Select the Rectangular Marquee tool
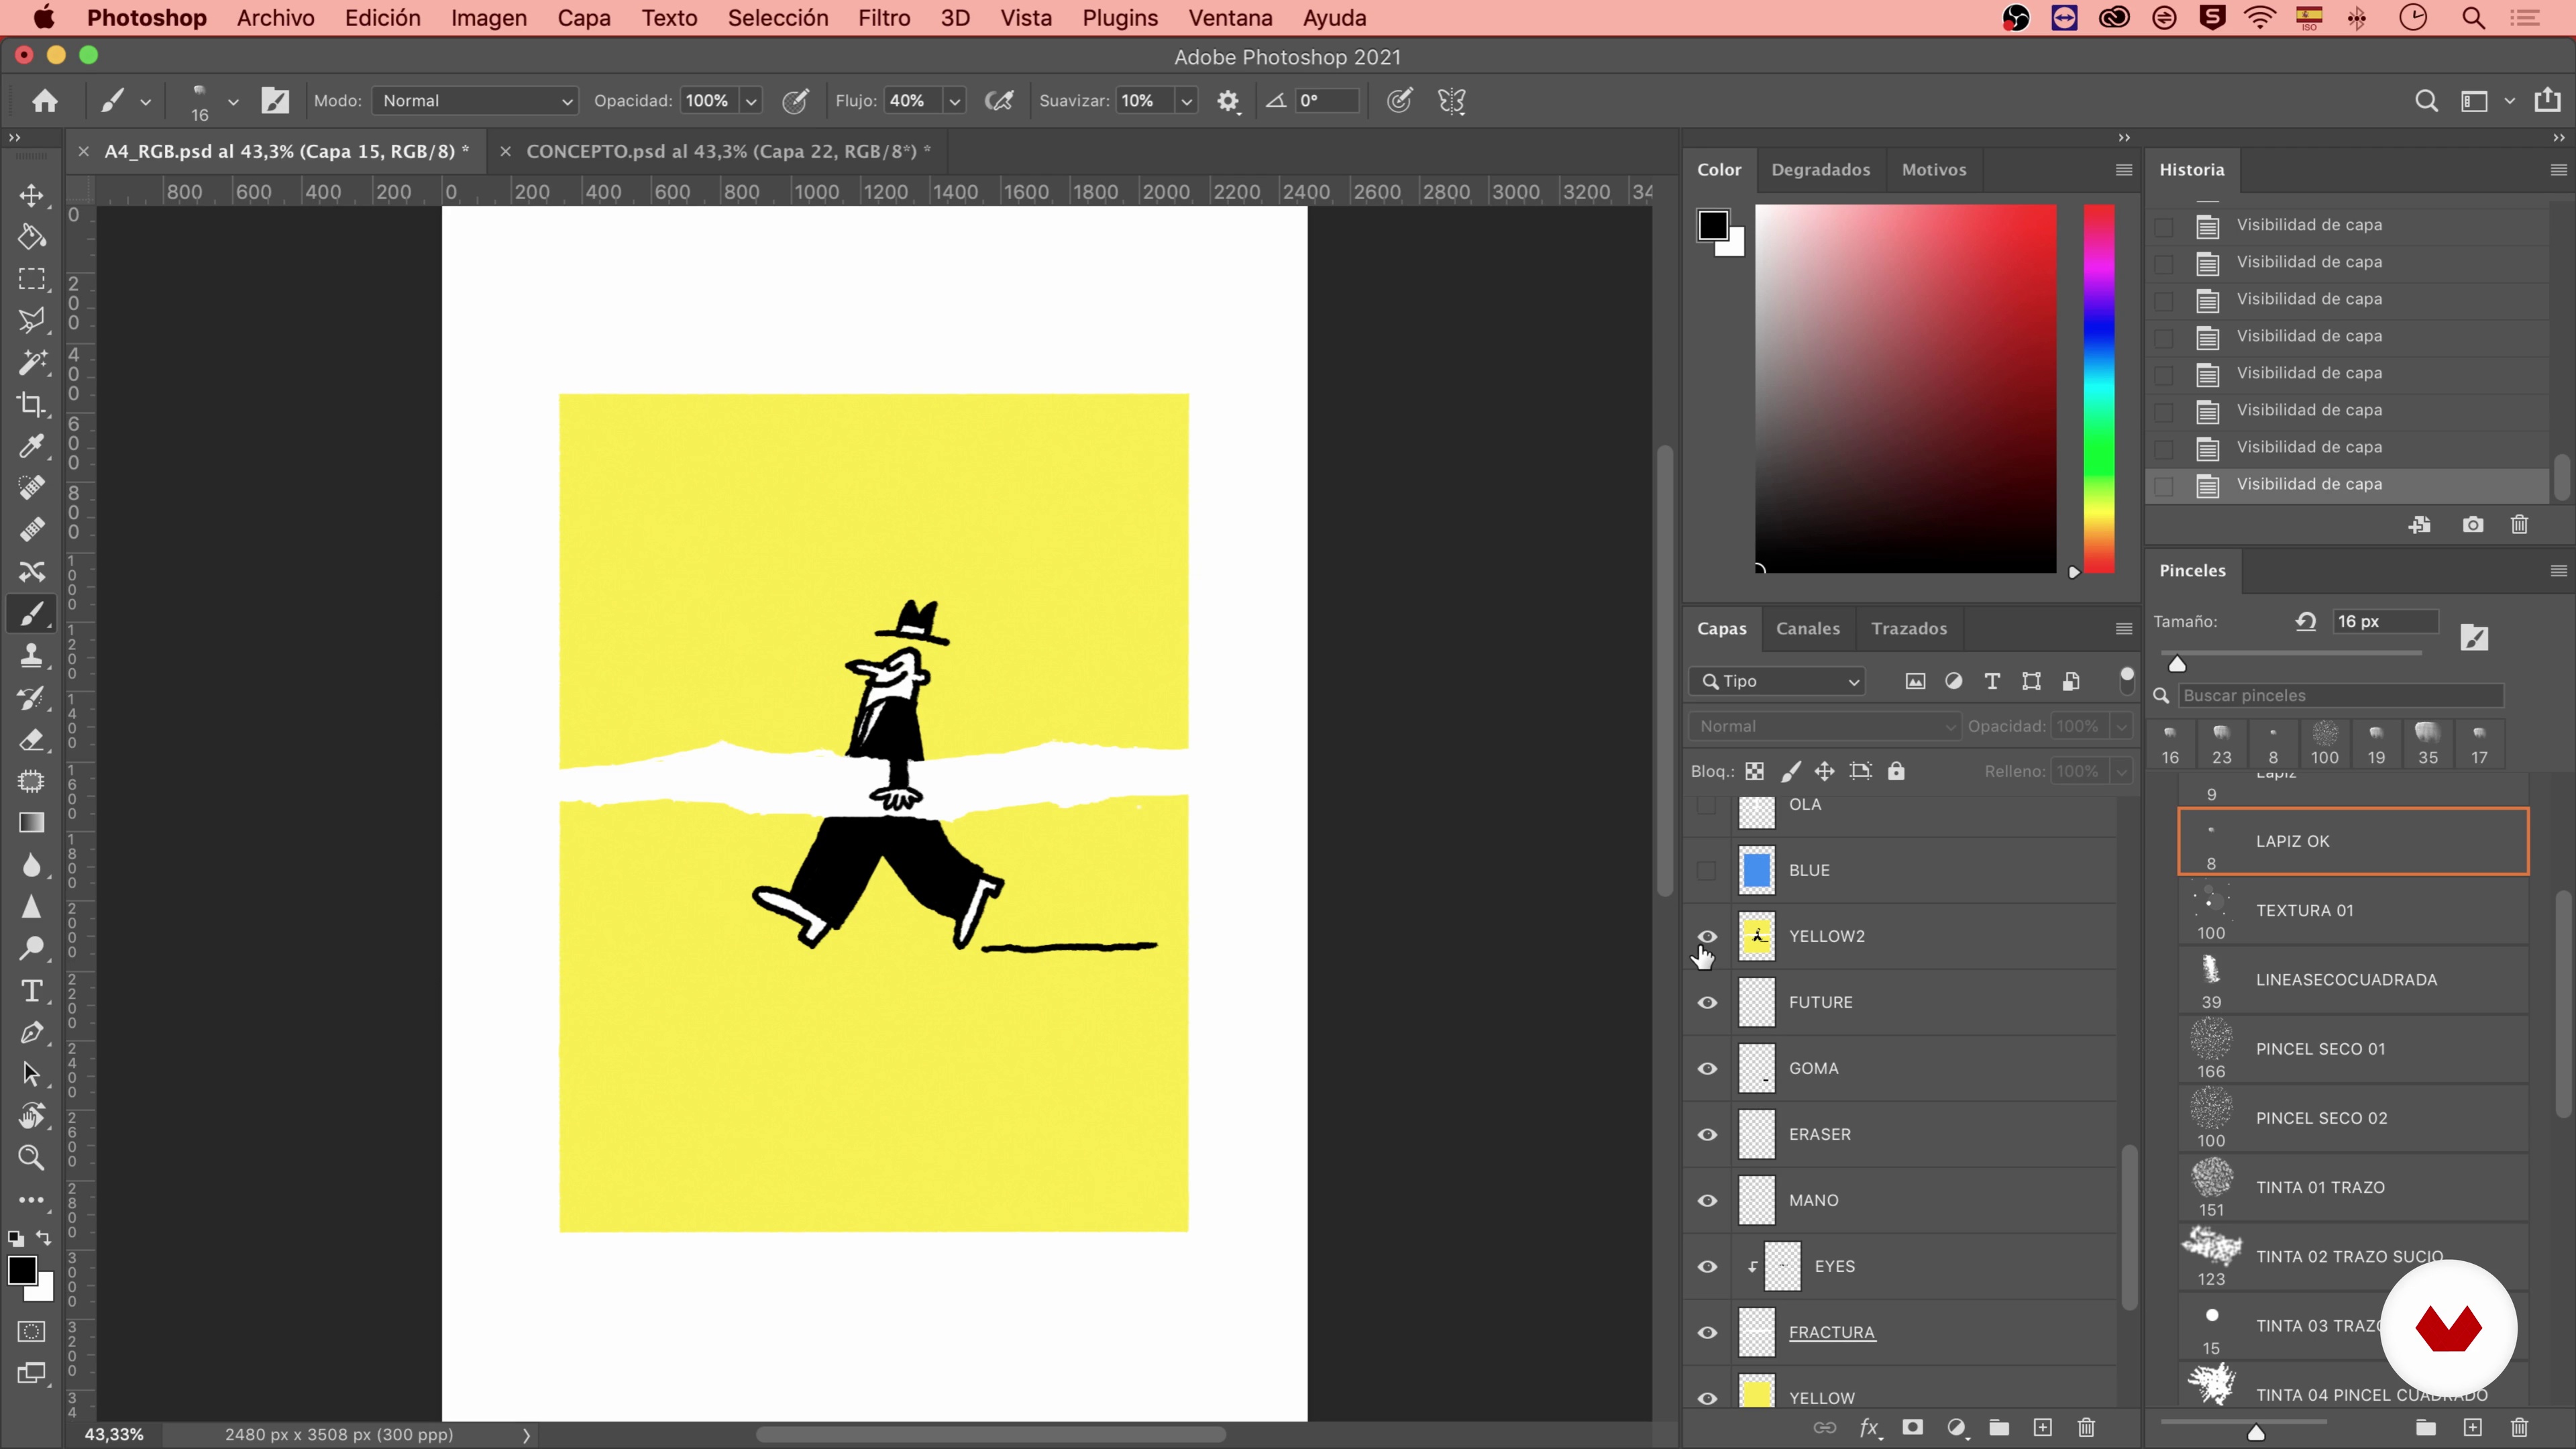 (31, 279)
